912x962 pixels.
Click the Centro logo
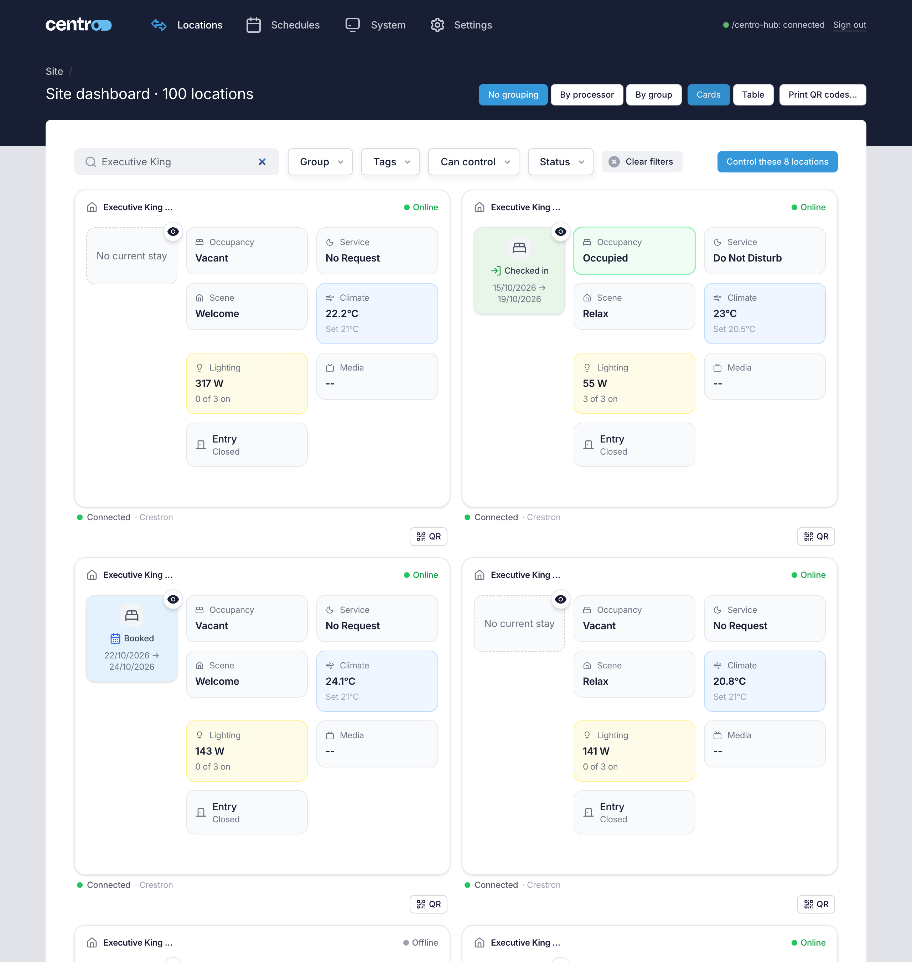pos(79,25)
